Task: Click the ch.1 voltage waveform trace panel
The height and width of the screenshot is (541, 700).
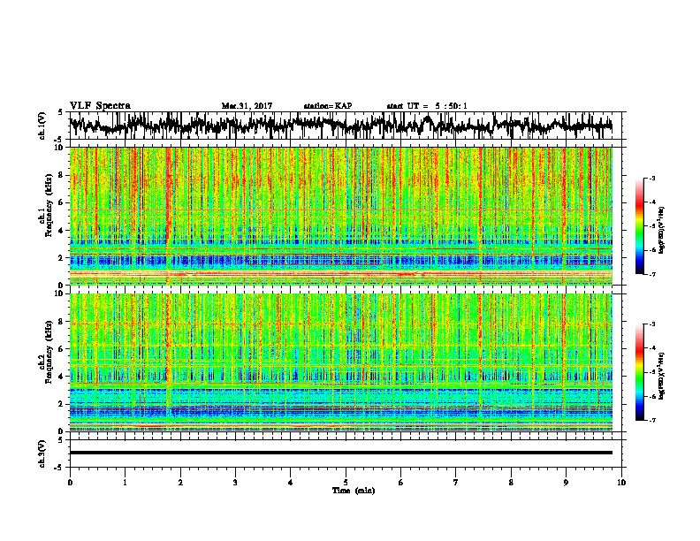Action: (346, 126)
